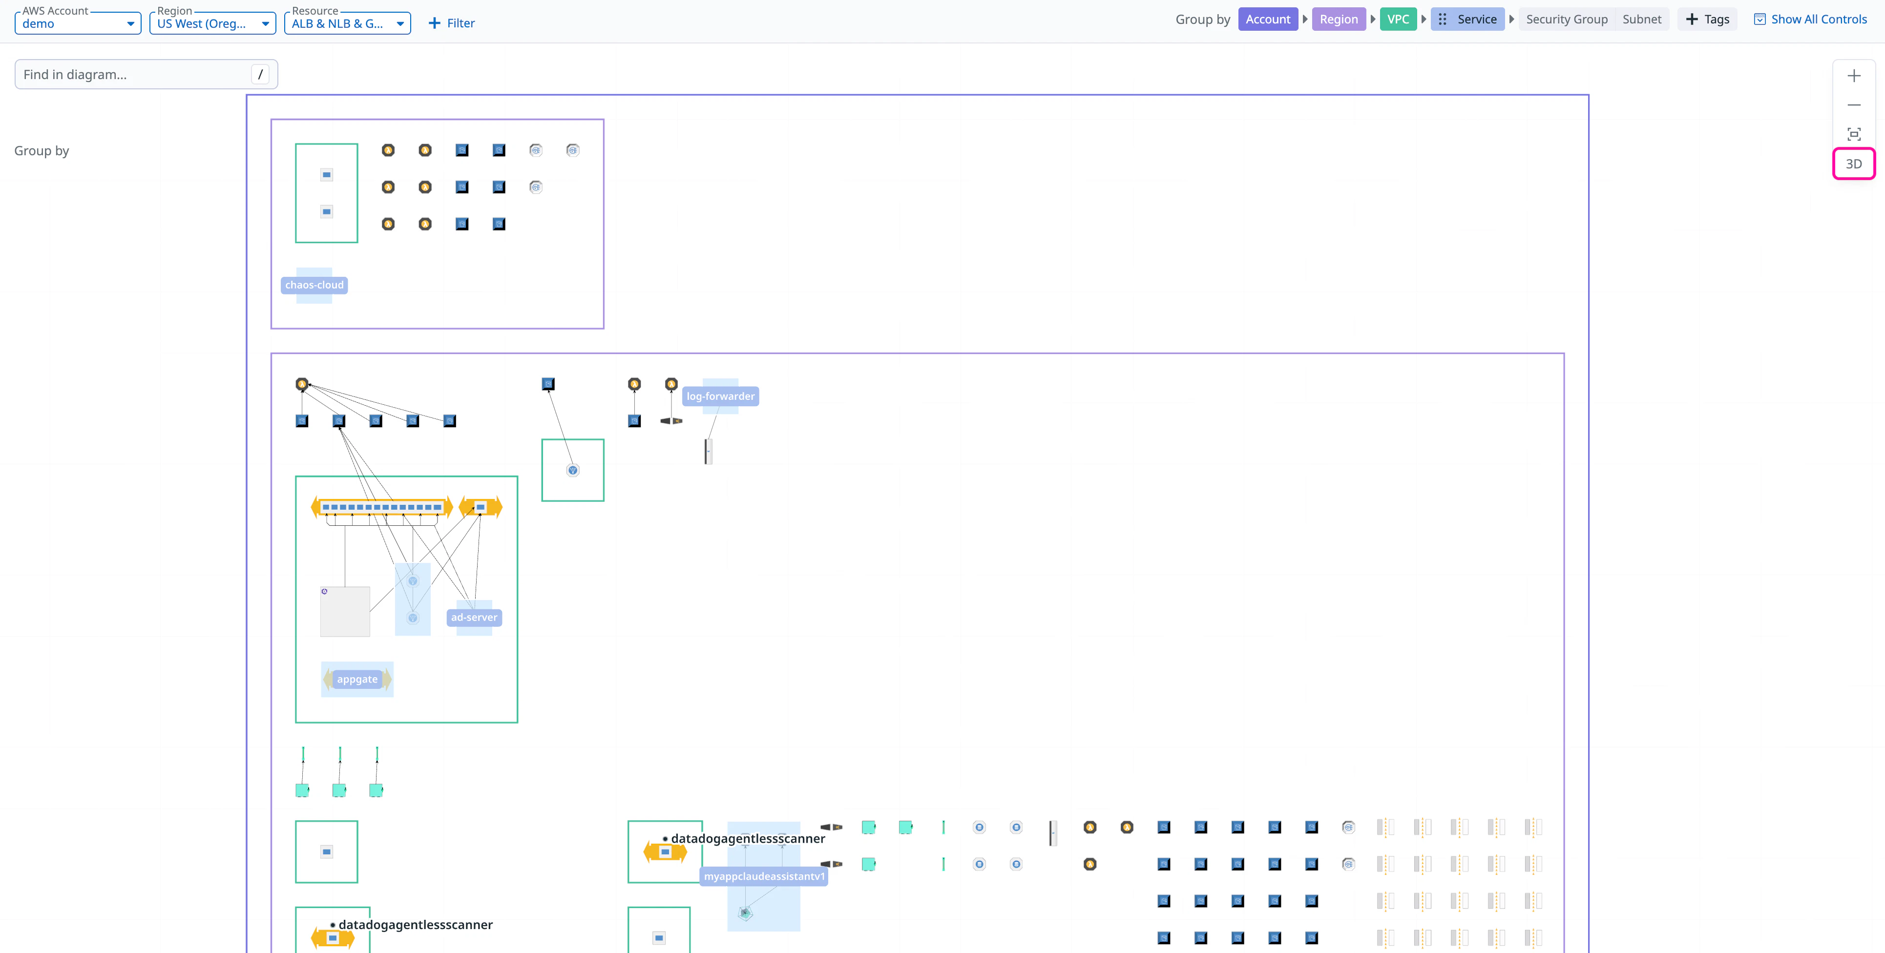Screen dimensions: 1885x953
Task: Open the AWS Account demo dropdown
Action: 78,23
